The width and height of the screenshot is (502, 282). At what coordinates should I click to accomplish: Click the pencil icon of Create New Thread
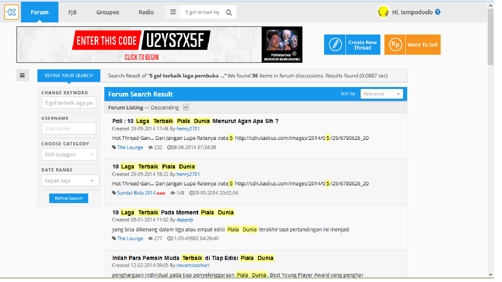335,45
